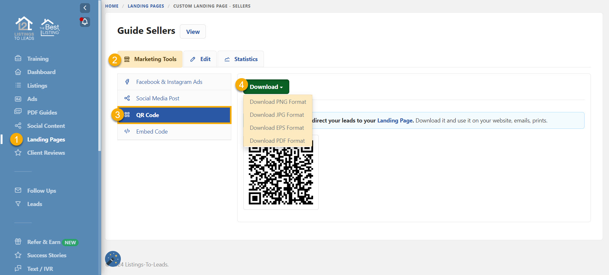
Task: Switch to the Statistics tab
Action: pyautogui.click(x=241, y=59)
